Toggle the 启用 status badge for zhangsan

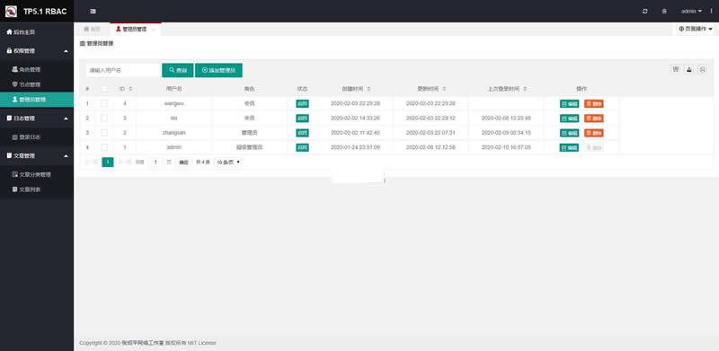tap(302, 133)
